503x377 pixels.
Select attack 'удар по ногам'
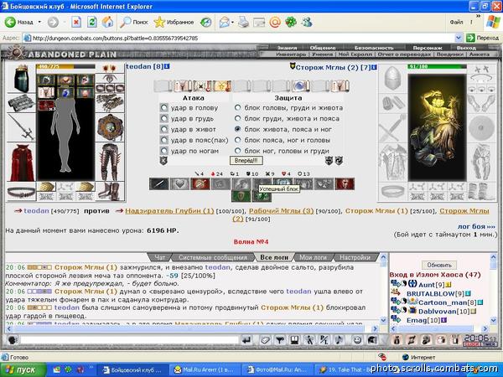(x=164, y=151)
